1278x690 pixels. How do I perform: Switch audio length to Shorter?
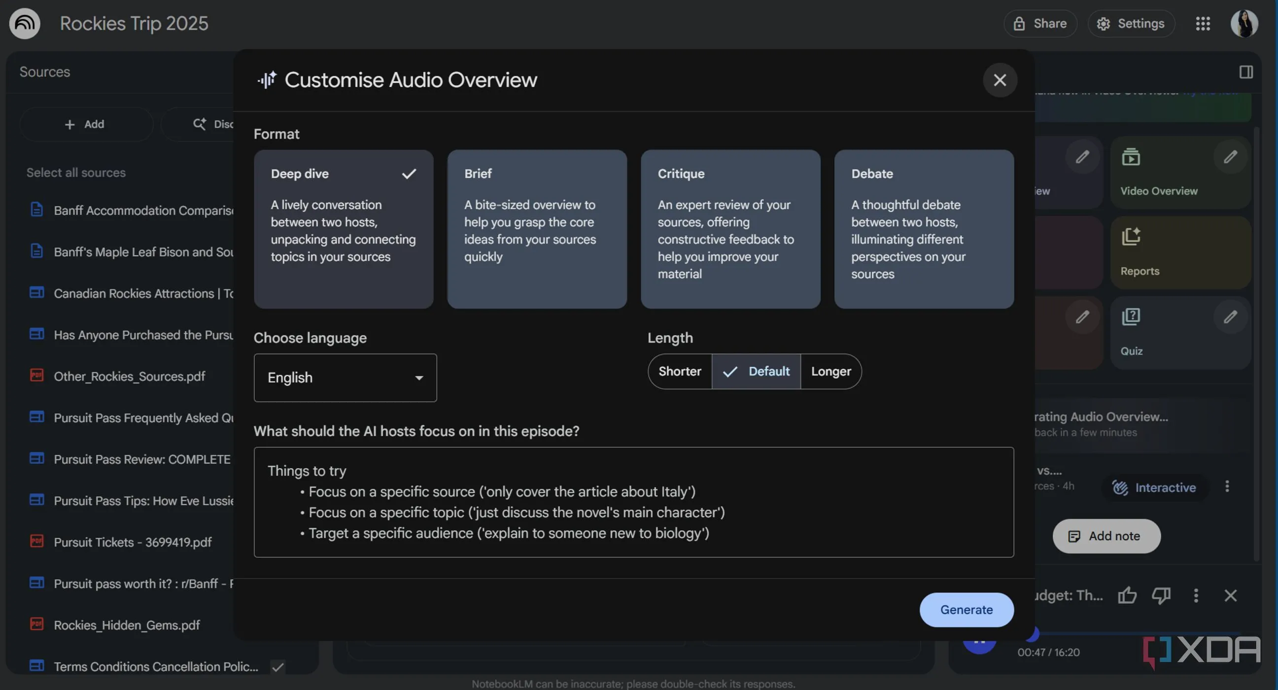[x=679, y=371]
